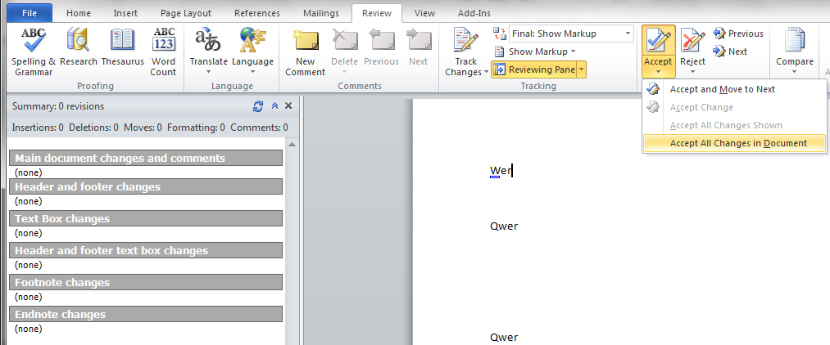Open the Compare documents menu
The width and height of the screenshot is (830, 345).
tap(795, 52)
